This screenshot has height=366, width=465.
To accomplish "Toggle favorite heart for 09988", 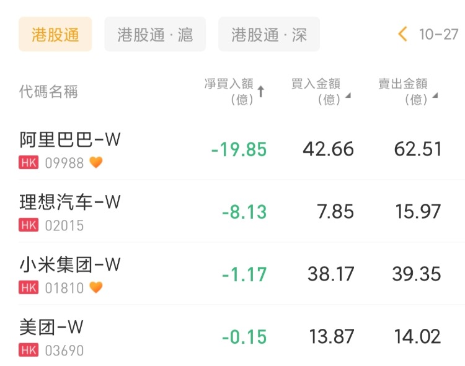I will pyautogui.click(x=96, y=163).
